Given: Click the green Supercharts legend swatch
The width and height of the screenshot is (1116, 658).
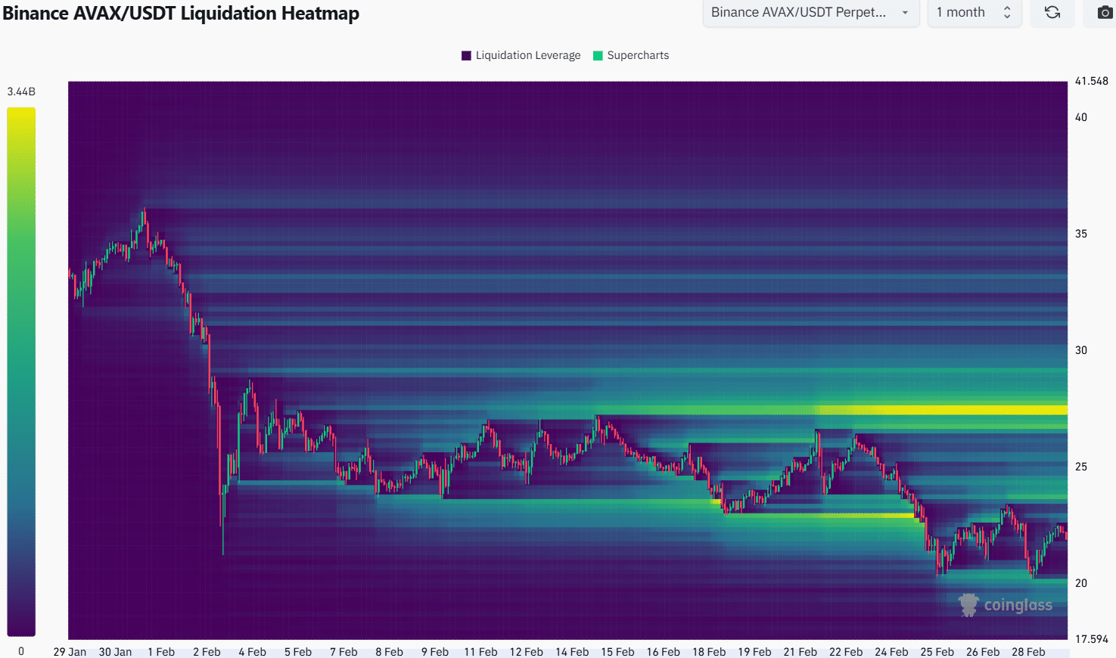Looking at the screenshot, I should point(598,55).
